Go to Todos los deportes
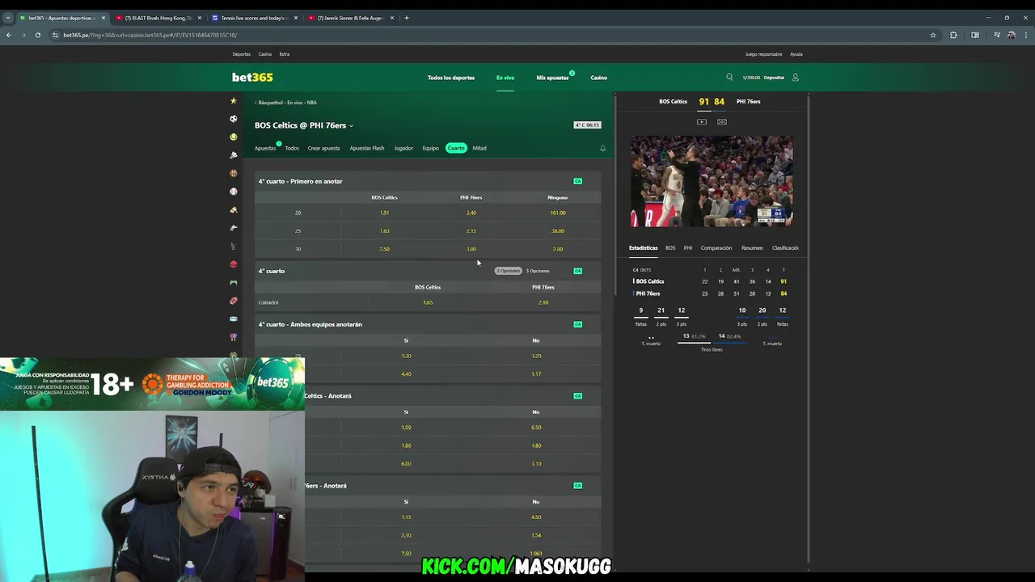The width and height of the screenshot is (1035, 582). click(x=451, y=78)
